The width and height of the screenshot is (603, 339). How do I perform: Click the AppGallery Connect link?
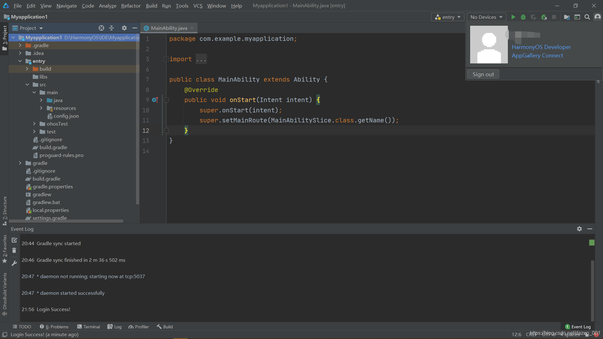(x=538, y=56)
